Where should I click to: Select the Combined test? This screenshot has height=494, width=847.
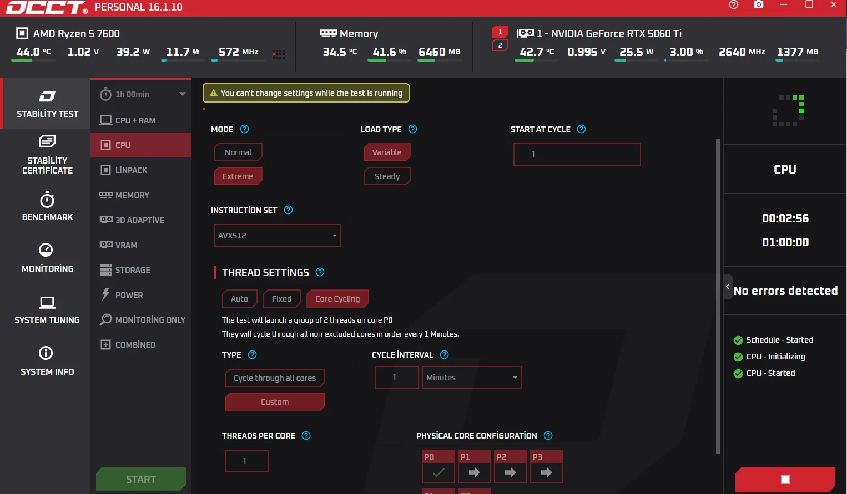click(x=141, y=344)
